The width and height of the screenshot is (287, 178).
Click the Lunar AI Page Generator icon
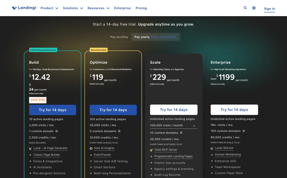30,148
